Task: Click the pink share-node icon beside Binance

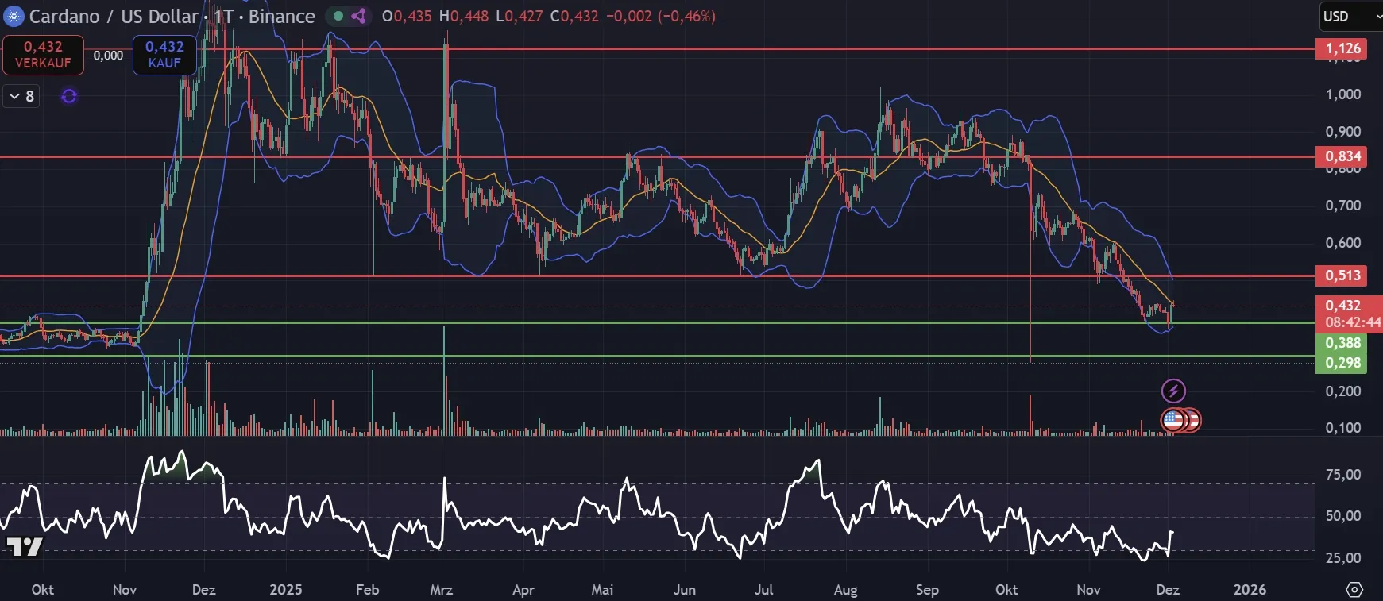Action: click(359, 16)
